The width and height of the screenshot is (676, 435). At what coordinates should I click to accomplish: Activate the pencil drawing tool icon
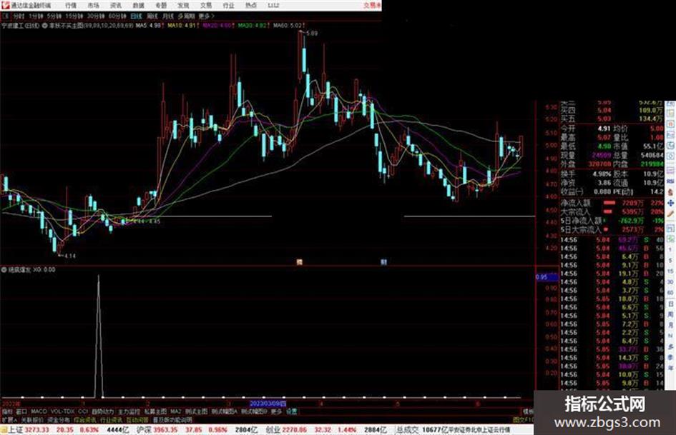671,214
